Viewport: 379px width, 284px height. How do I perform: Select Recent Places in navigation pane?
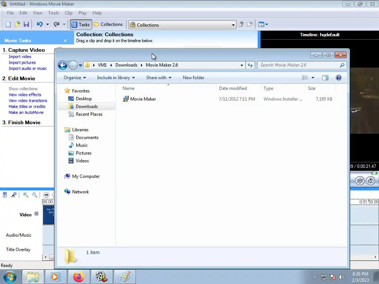[x=89, y=114]
